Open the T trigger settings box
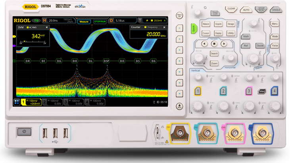290x163 pixels. tap(153, 21)
